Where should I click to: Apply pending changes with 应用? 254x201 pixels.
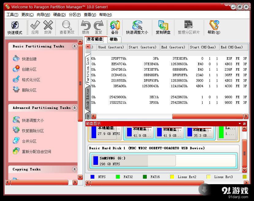pos(35,27)
